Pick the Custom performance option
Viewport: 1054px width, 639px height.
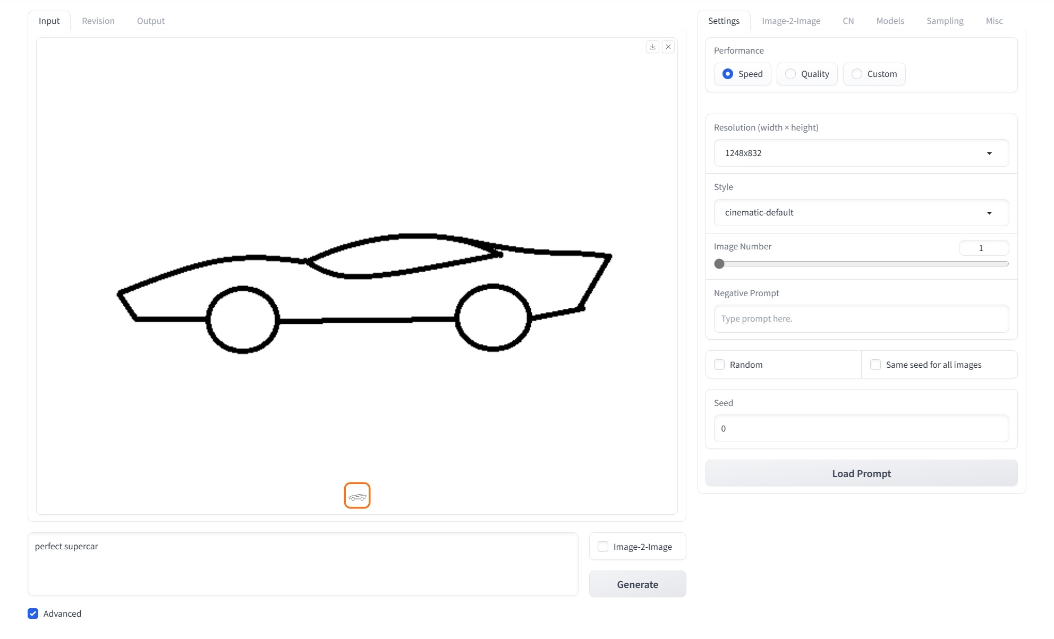coord(857,74)
